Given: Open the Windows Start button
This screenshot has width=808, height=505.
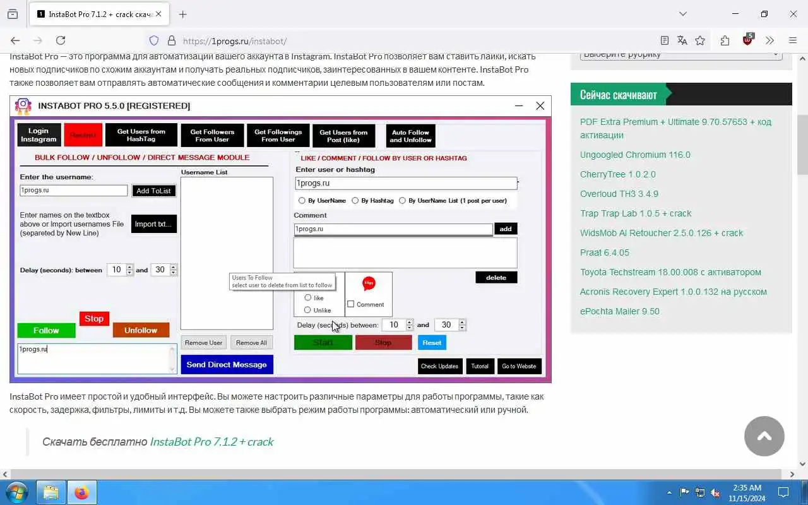Looking at the screenshot, I should point(16,492).
